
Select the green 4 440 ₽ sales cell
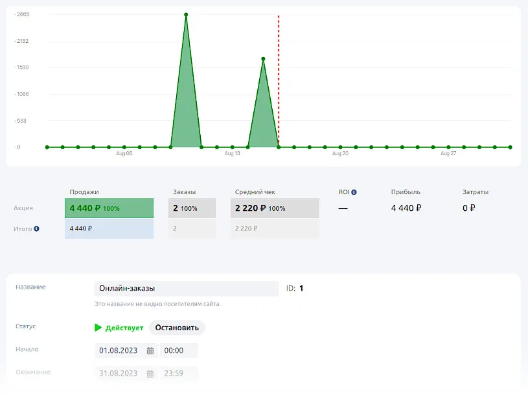click(x=109, y=208)
